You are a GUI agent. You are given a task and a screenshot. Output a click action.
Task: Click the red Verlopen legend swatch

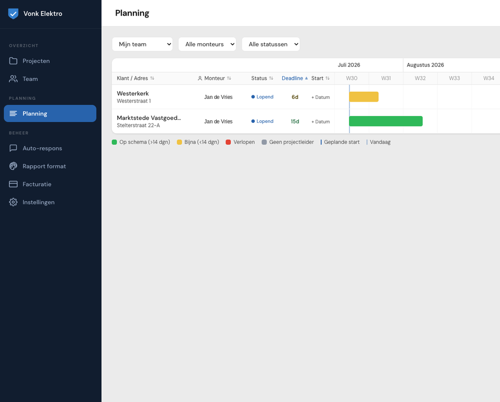coord(228,142)
